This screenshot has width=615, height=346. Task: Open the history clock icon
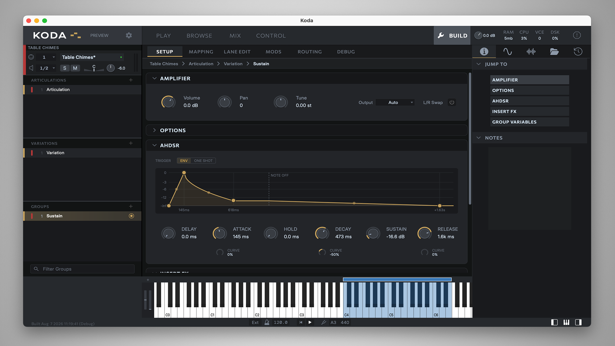578,52
